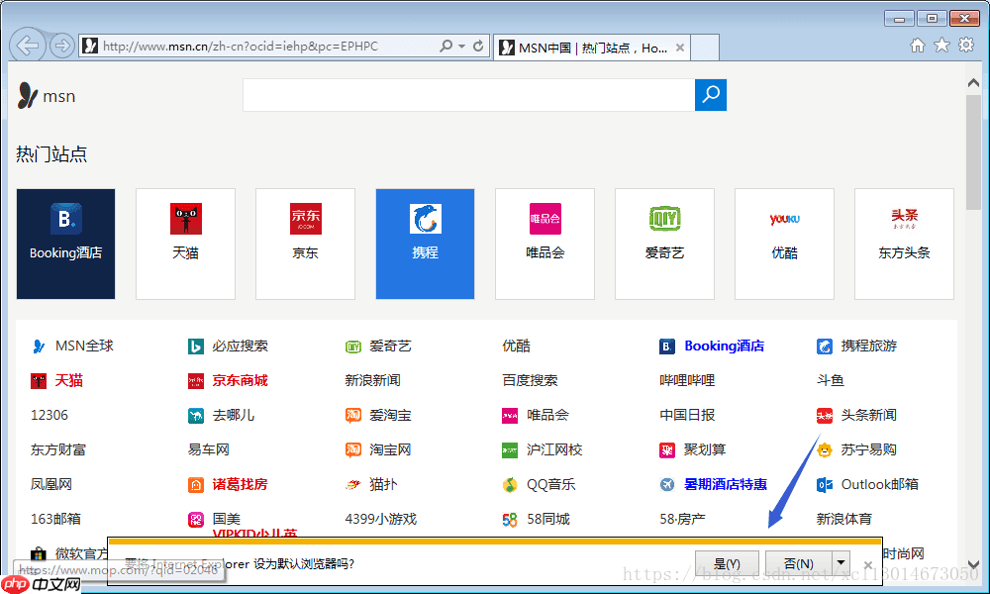Viewport: 990px width, 594px height.
Task: Click inside the msn search box
Action: coord(468,95)
